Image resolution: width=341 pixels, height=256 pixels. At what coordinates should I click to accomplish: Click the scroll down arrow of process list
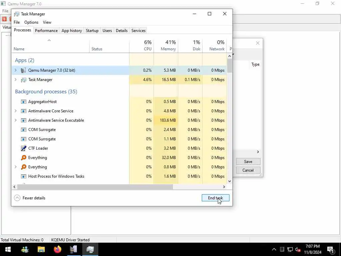click(x=230, y=181)
